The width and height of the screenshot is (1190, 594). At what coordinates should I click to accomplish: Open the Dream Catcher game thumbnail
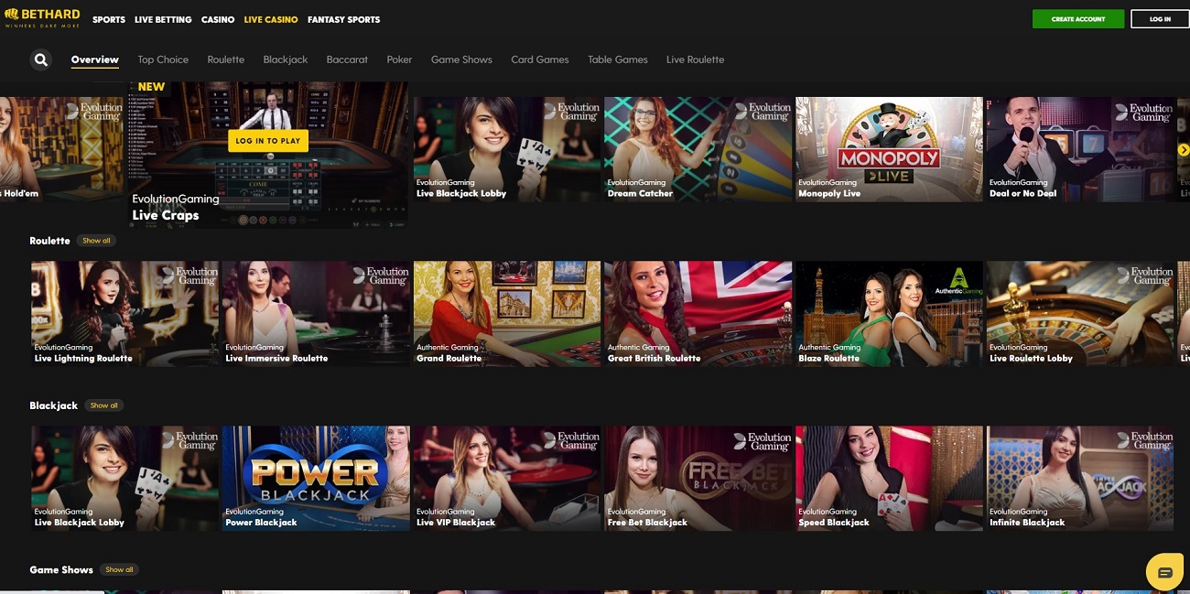pyautogui.click(x=698, y=149)
